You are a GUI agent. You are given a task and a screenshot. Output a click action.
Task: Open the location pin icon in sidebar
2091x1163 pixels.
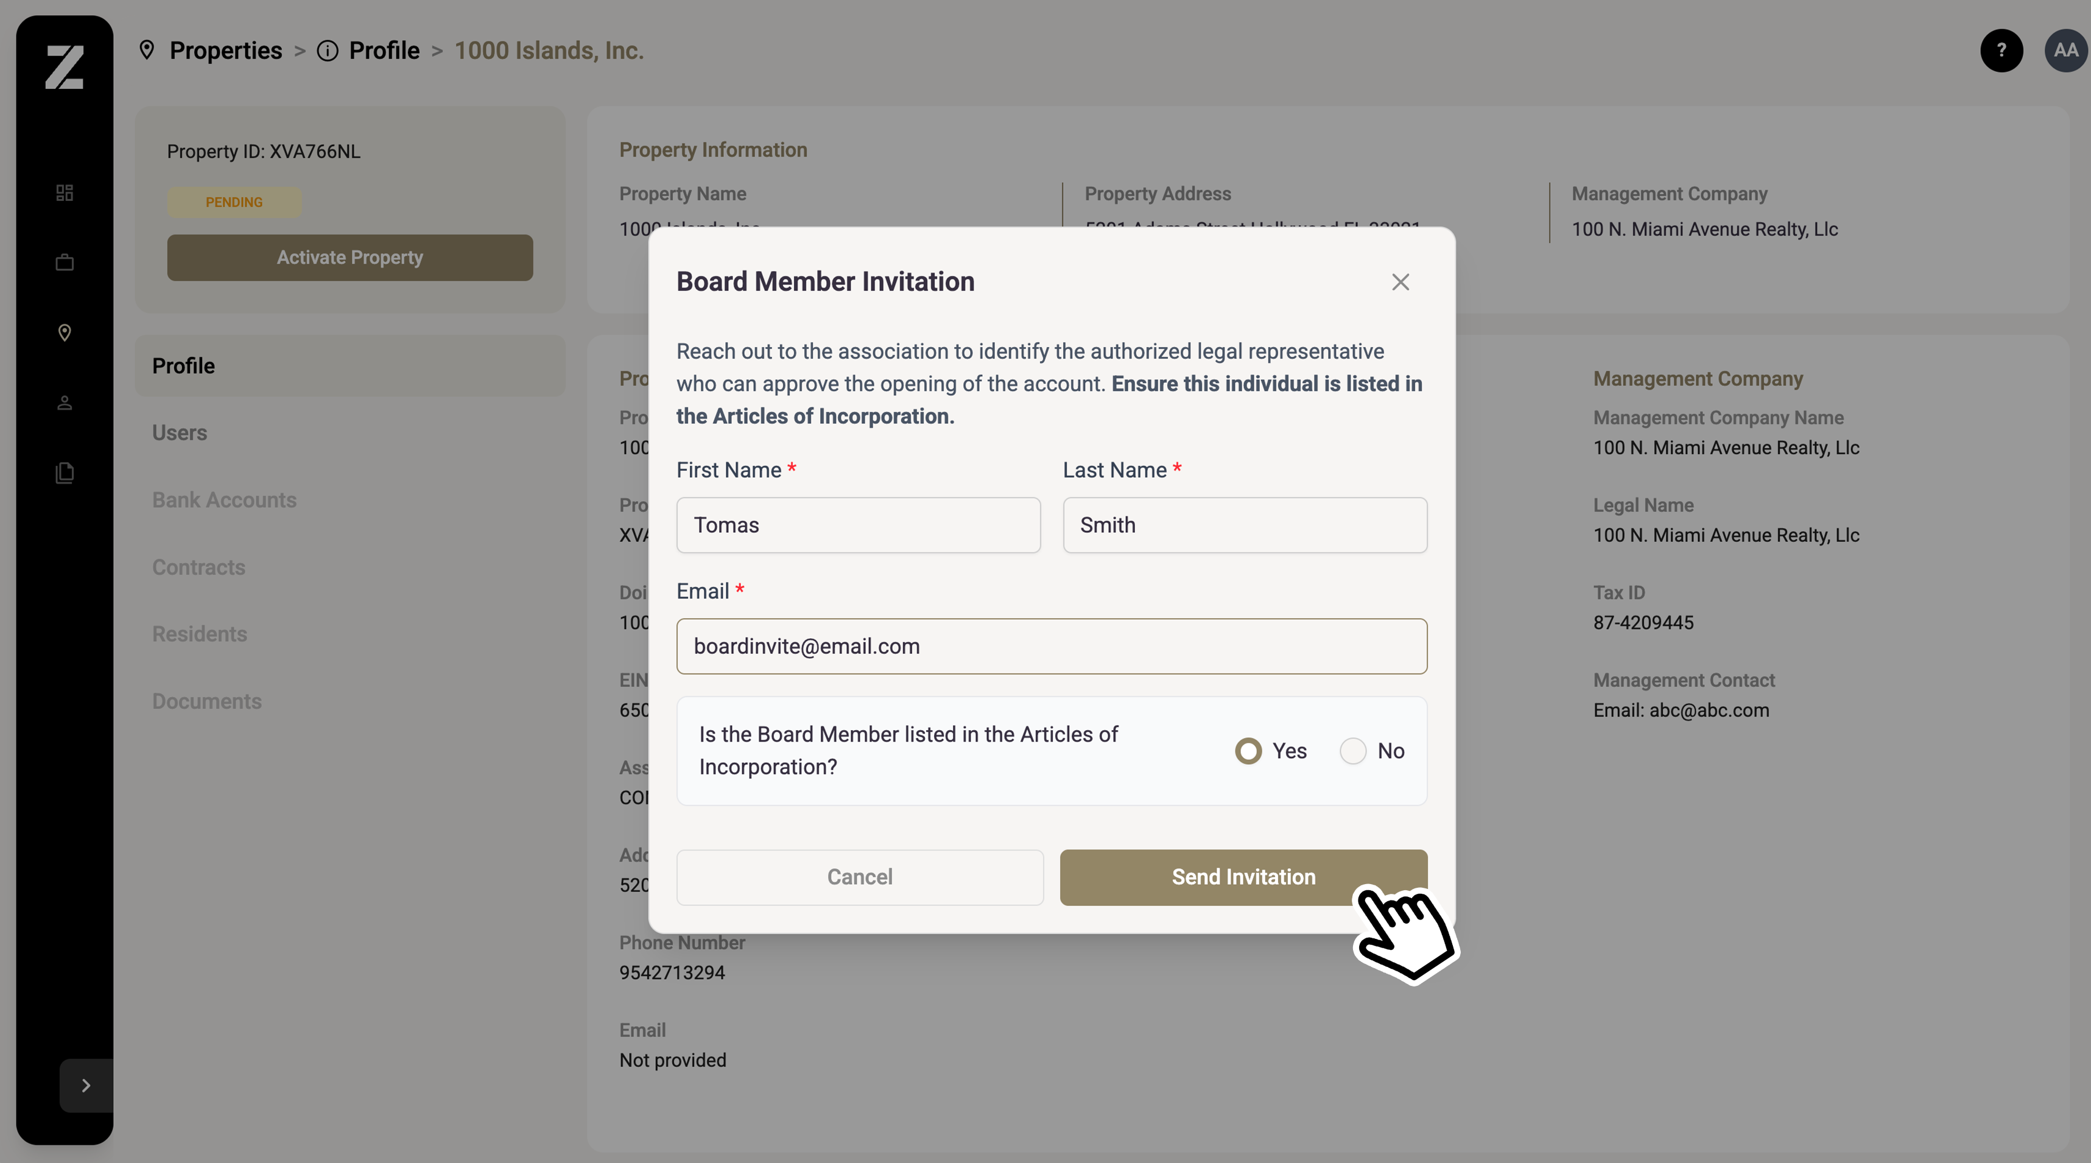coord(64,332)
